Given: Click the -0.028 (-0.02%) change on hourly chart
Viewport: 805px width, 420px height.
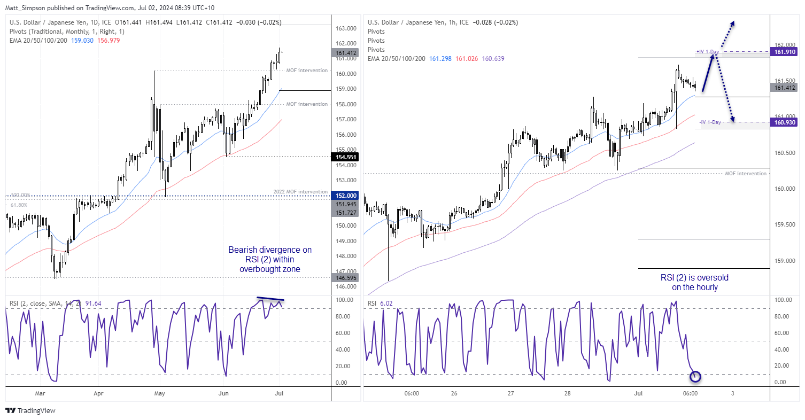Looking at the screenshot, I should 495,22.
